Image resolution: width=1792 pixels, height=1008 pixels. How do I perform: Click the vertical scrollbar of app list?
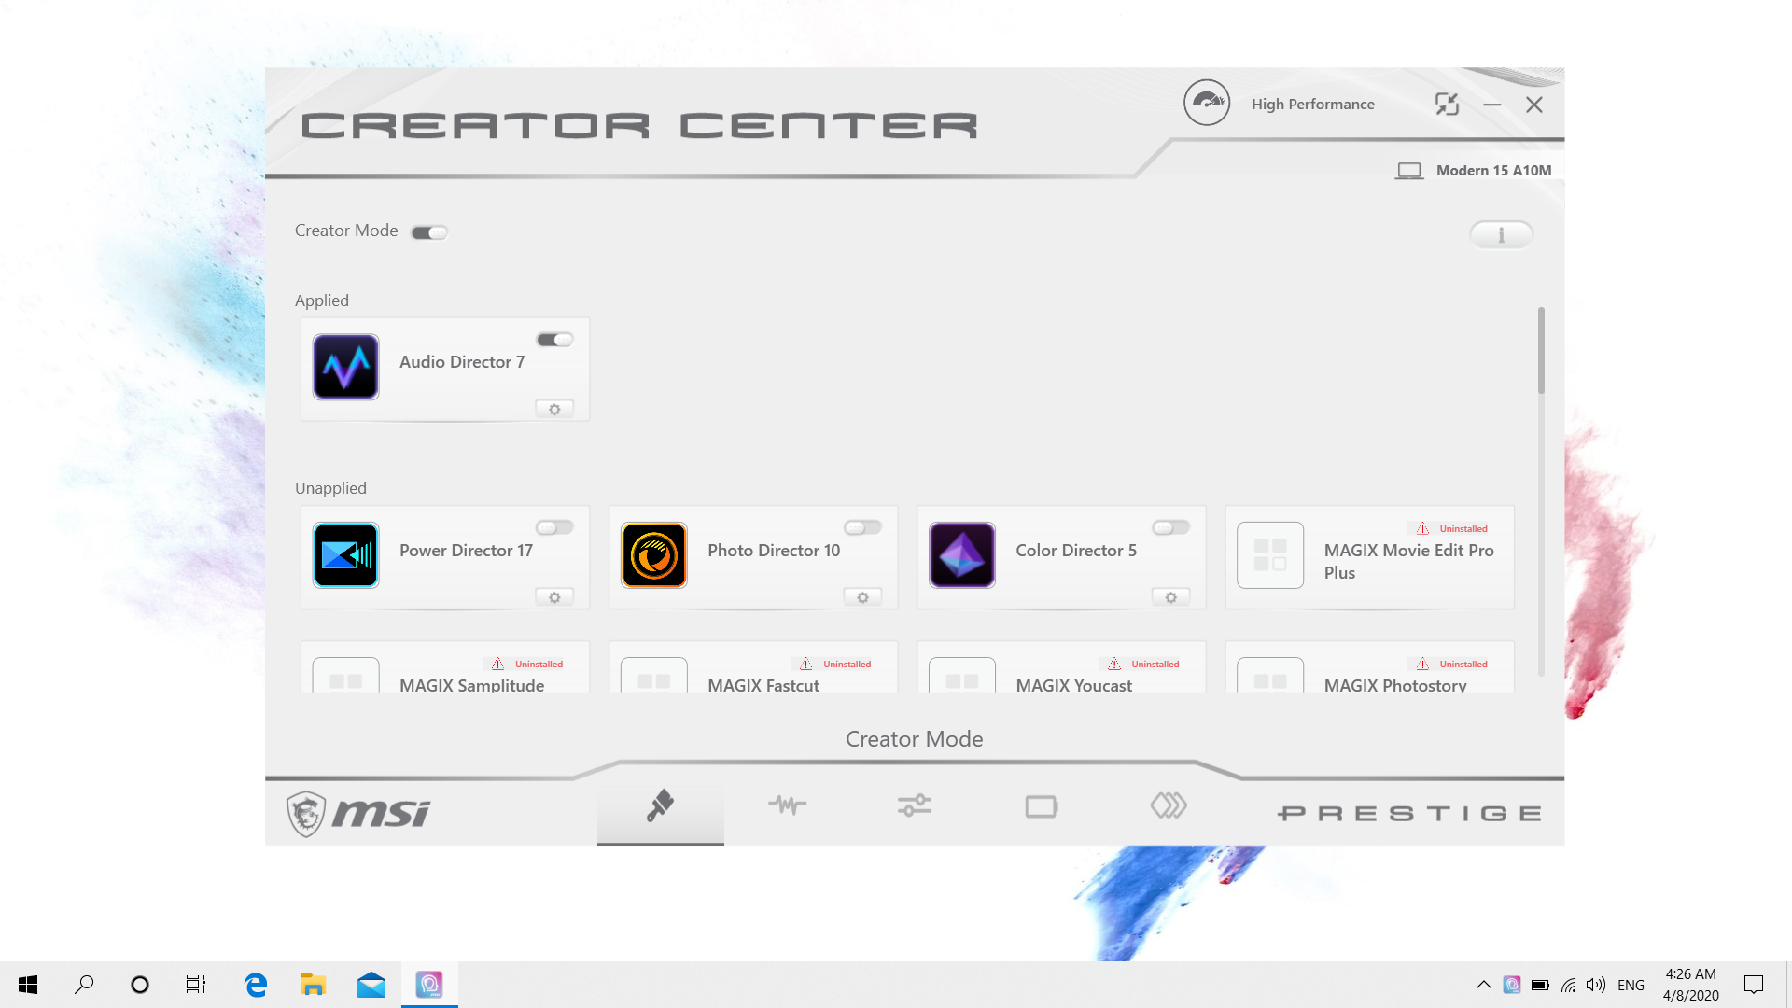coord(1541,350)
